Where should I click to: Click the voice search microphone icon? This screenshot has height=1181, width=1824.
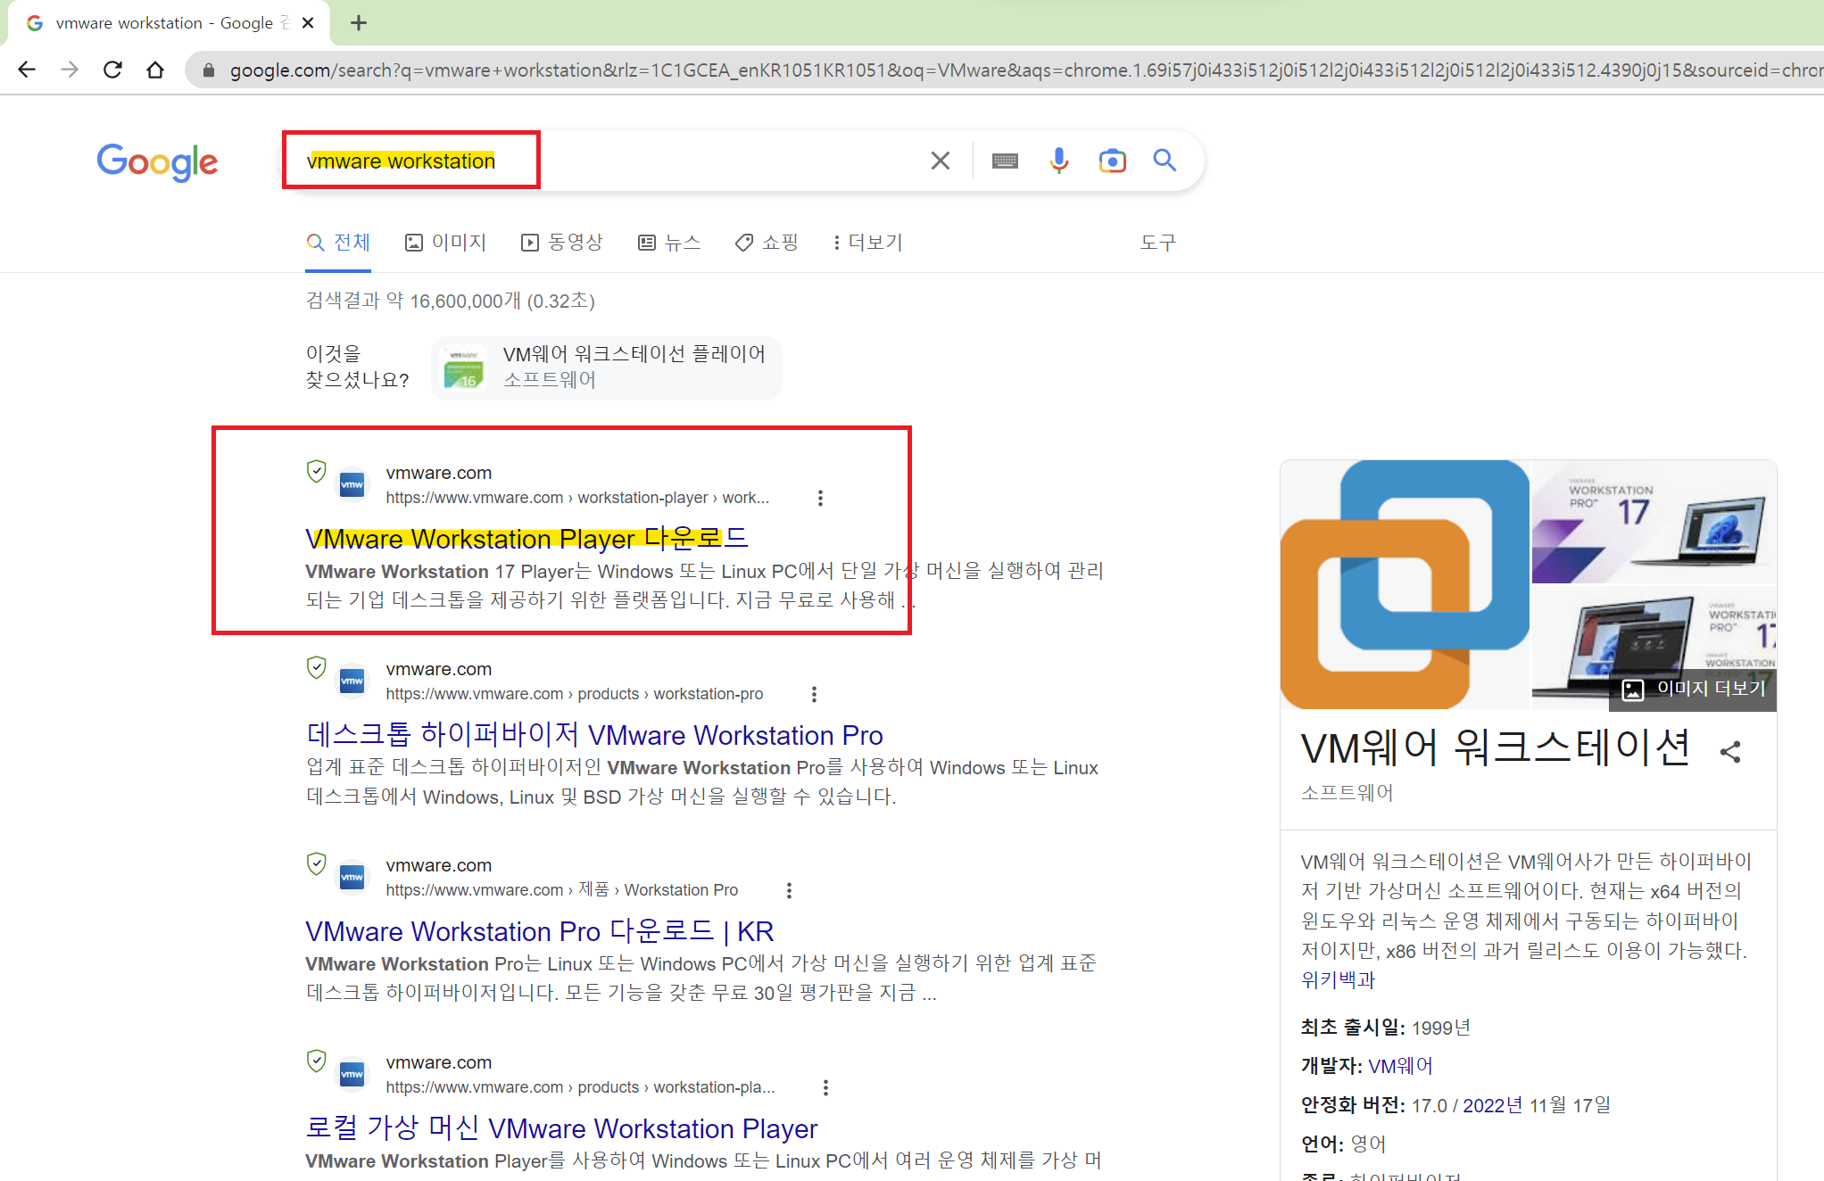click(1058, 161)
